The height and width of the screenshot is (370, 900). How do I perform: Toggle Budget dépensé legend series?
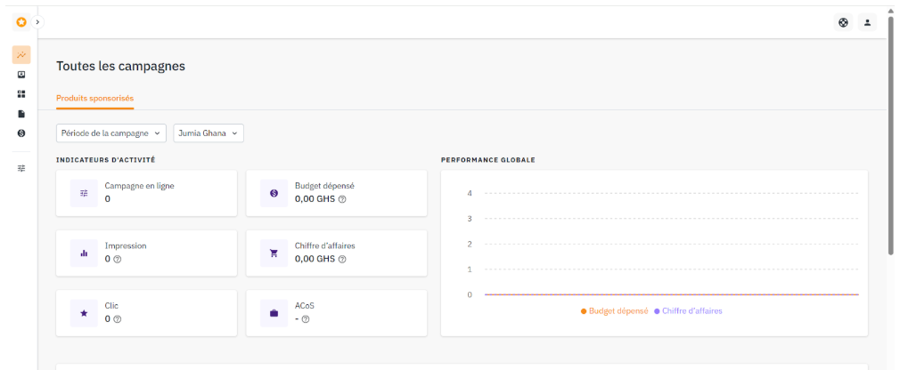coord(614,311)
